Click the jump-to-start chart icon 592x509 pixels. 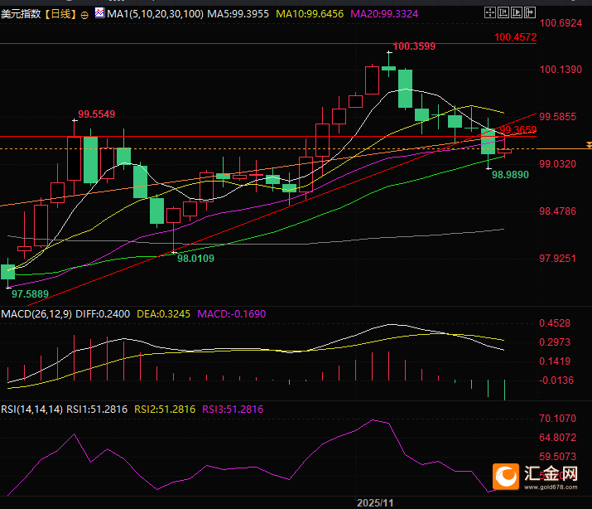(503, 12)
